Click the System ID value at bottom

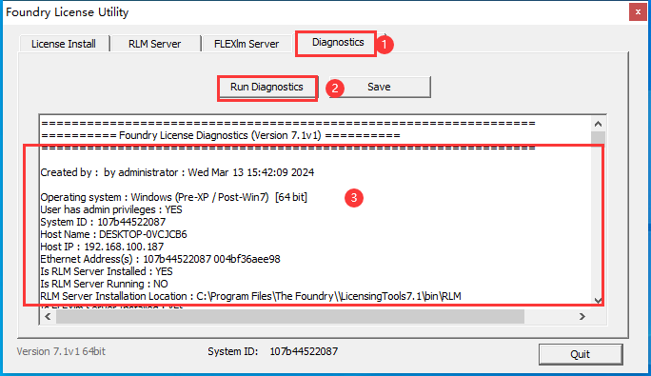(x=304, y=351)
